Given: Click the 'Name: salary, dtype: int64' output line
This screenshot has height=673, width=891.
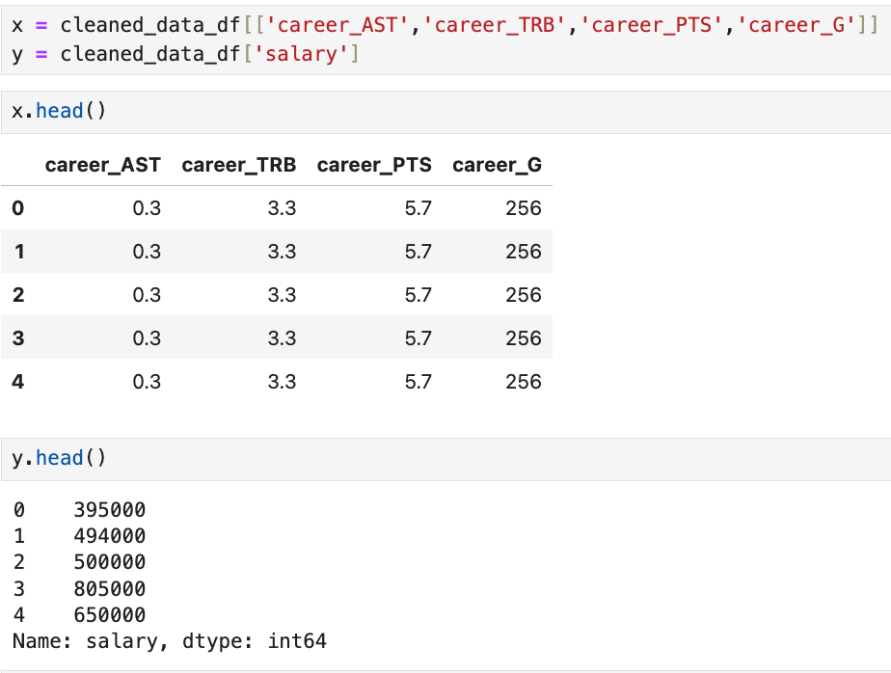Looking at the screenshot, I should [169, 640].
